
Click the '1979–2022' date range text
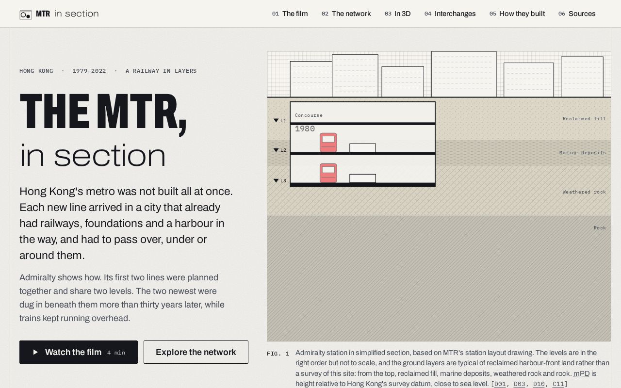(x=89, y=71)
